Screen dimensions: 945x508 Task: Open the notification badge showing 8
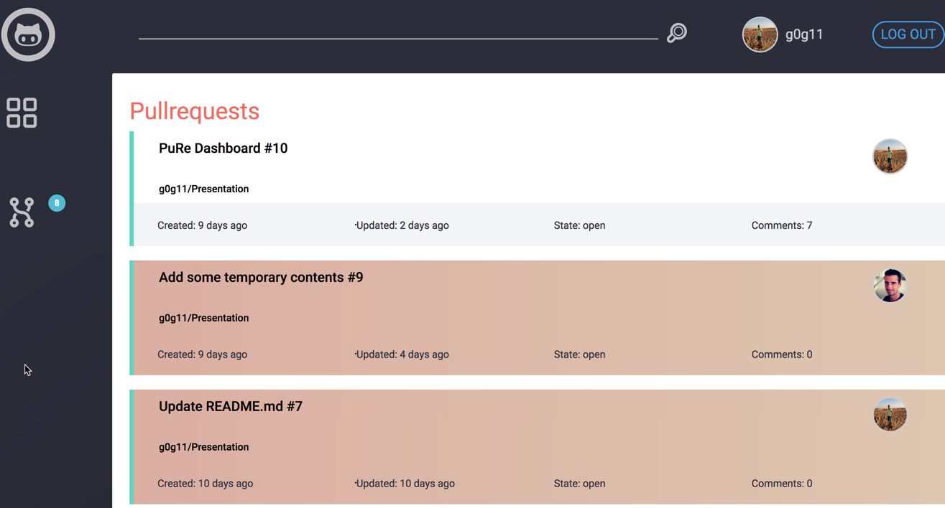coord(57,203)
